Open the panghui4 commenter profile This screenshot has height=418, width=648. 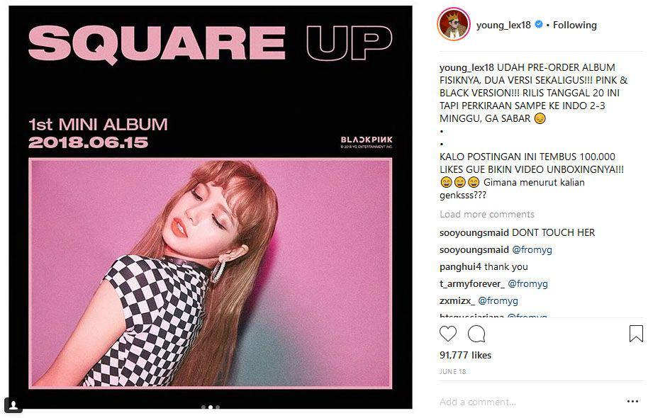(460, 267)
